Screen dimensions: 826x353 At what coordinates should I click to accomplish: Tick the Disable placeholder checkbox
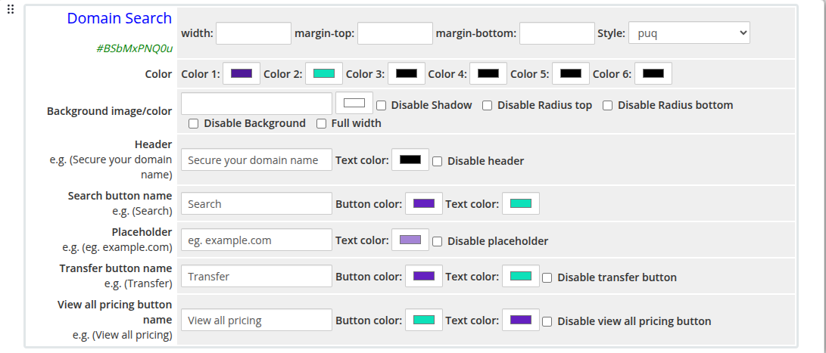click(438, 241)
